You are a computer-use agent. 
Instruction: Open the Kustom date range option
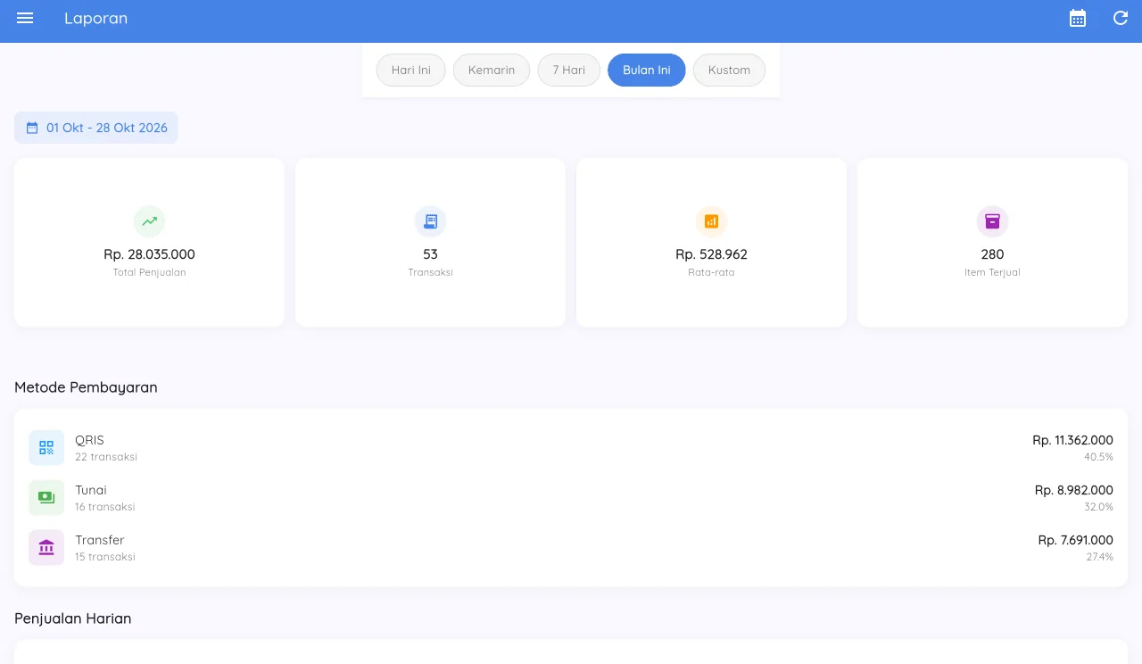pos(730,71)
